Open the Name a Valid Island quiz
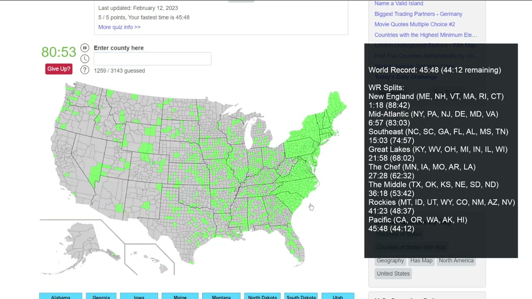The image size is (532, 299). [399, 3]
